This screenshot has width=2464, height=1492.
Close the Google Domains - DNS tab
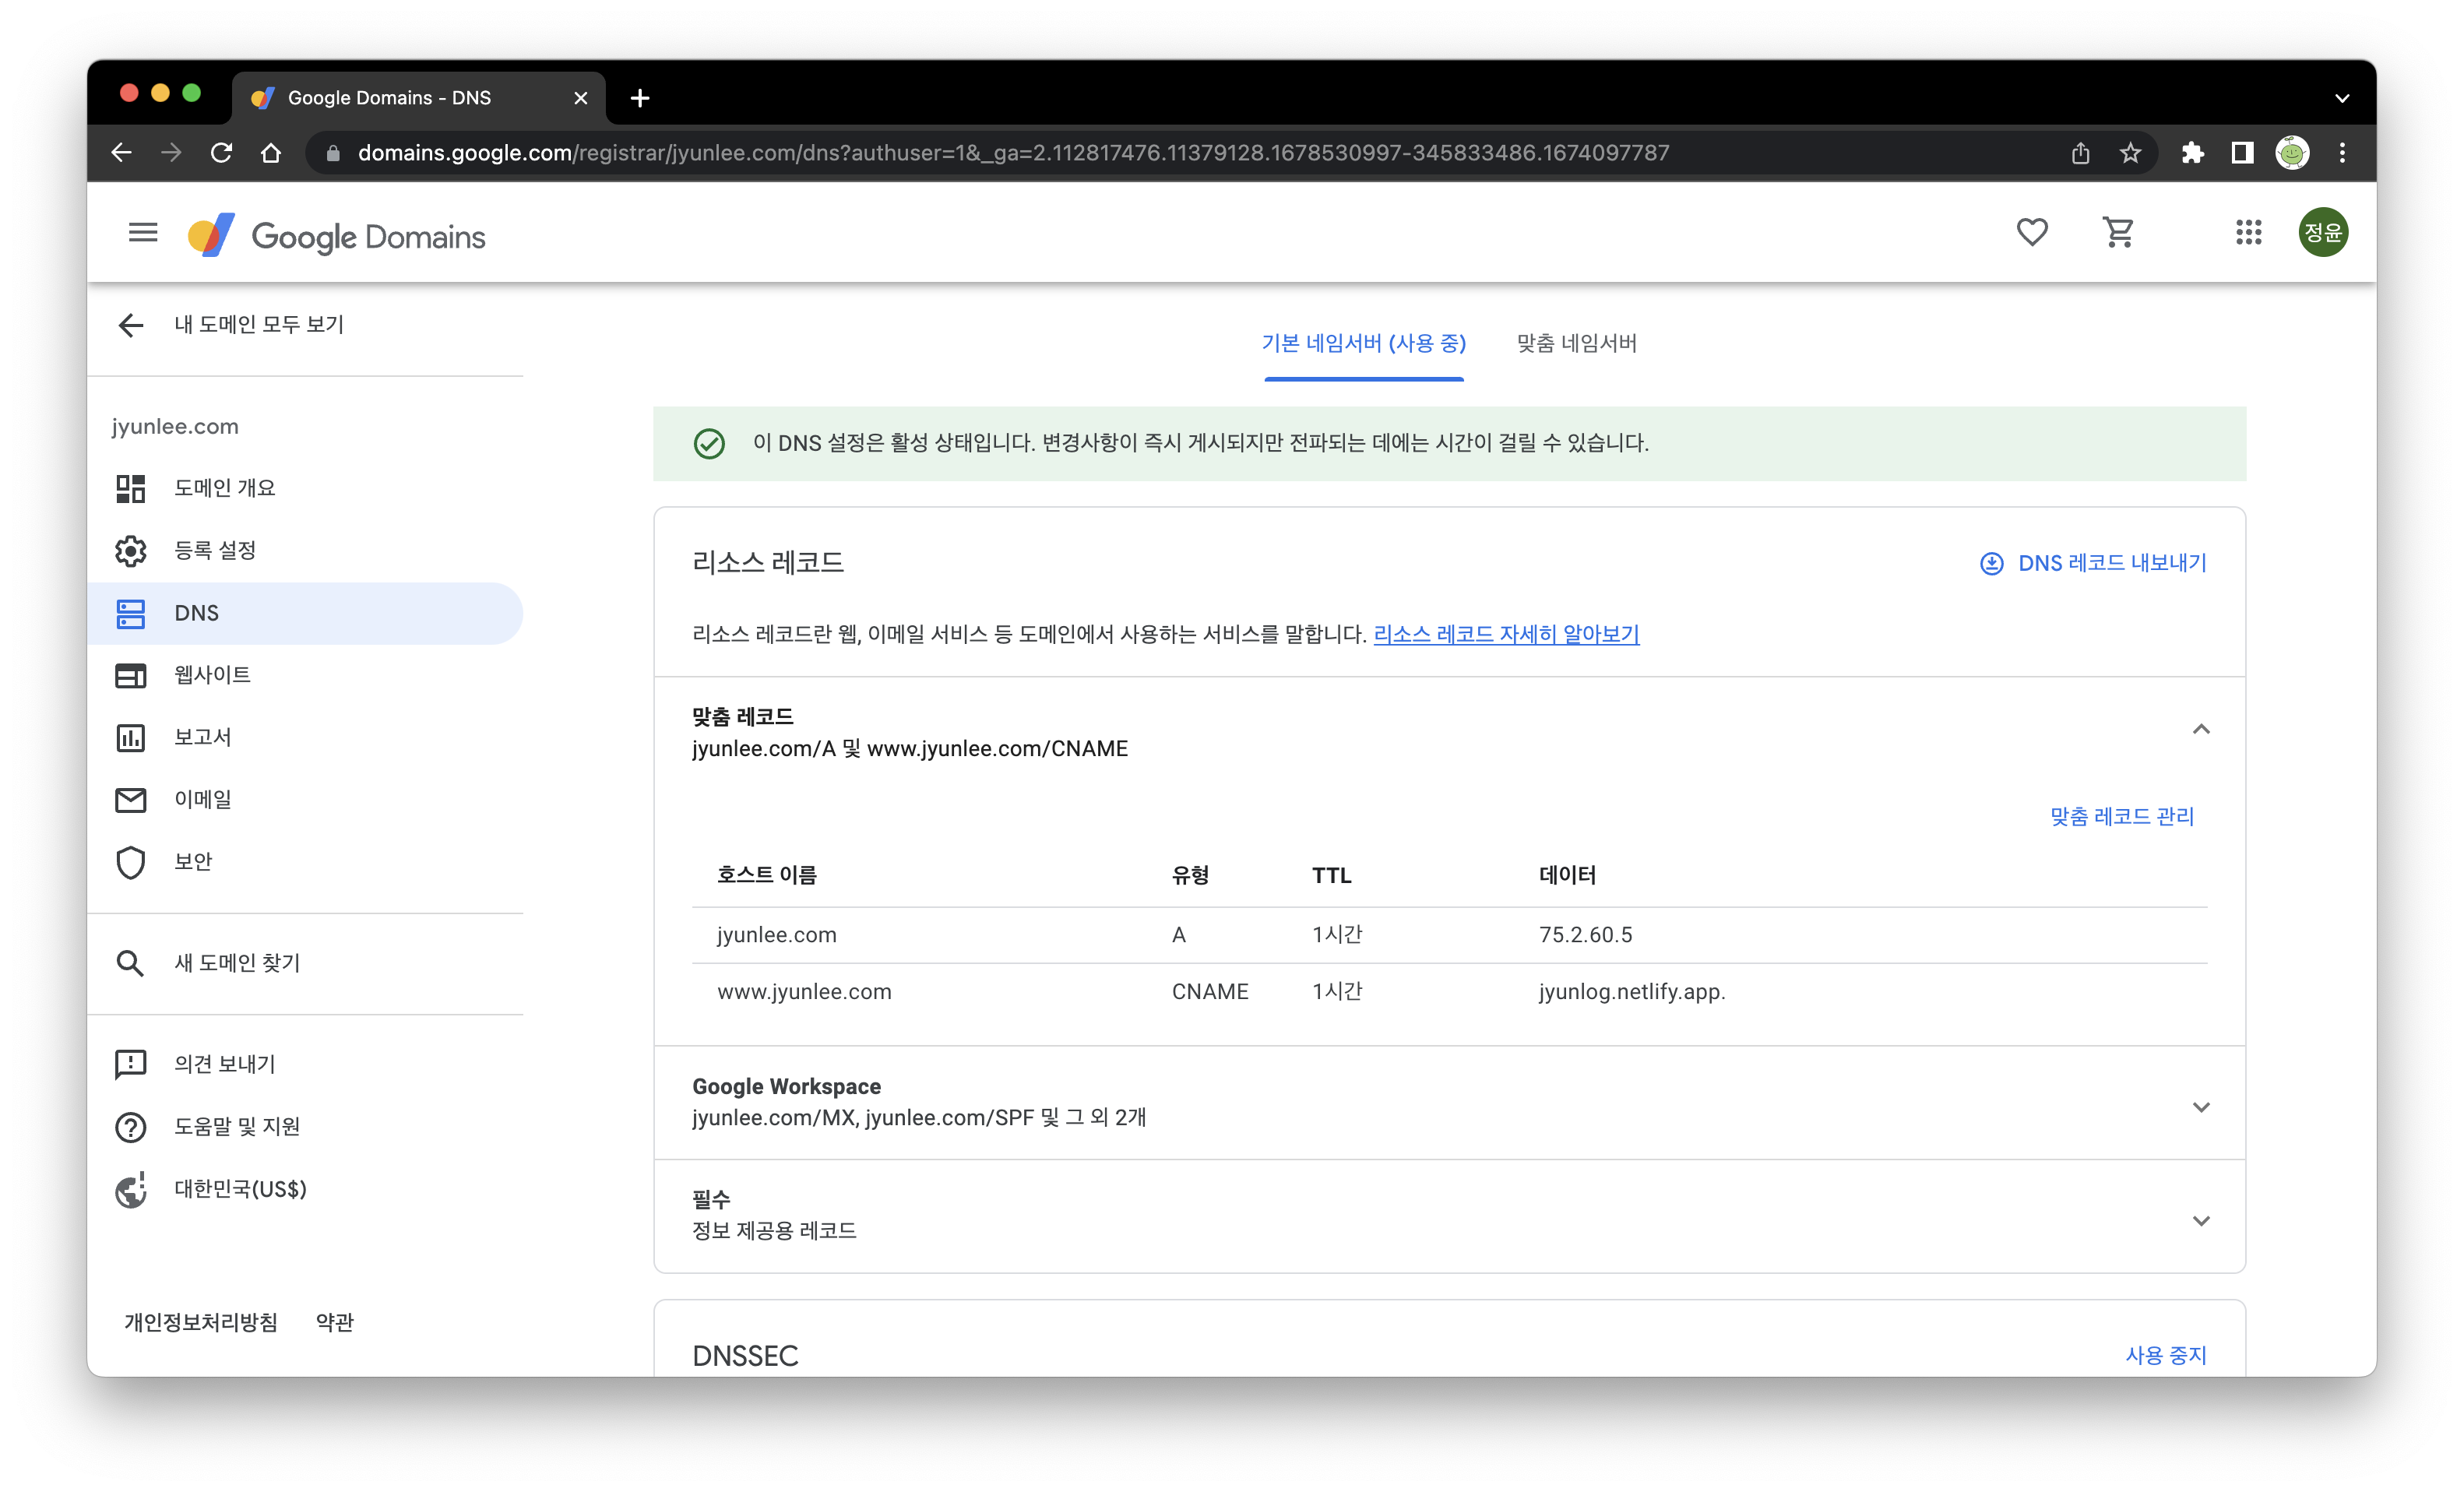coord(580,98)
